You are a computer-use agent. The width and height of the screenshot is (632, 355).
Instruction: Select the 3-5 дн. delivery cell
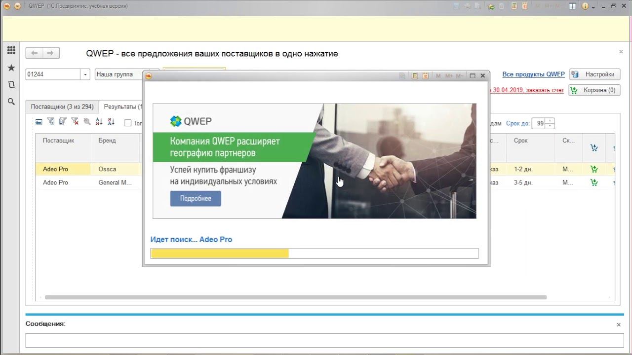[531, 182]
